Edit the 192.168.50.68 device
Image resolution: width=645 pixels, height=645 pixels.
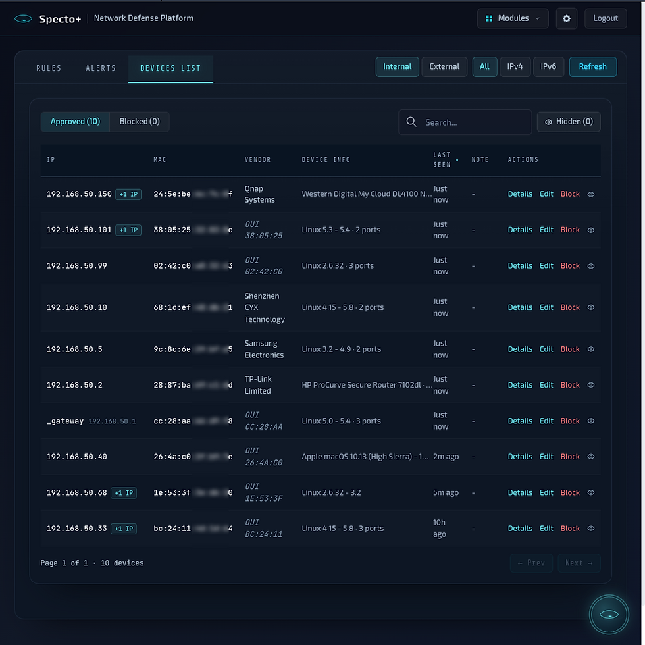point(546,492)
